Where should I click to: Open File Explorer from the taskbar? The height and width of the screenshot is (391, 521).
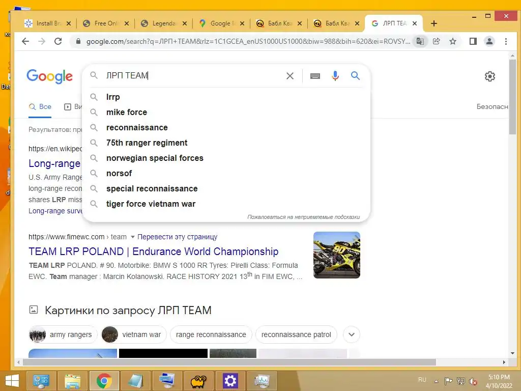point(72,381)
